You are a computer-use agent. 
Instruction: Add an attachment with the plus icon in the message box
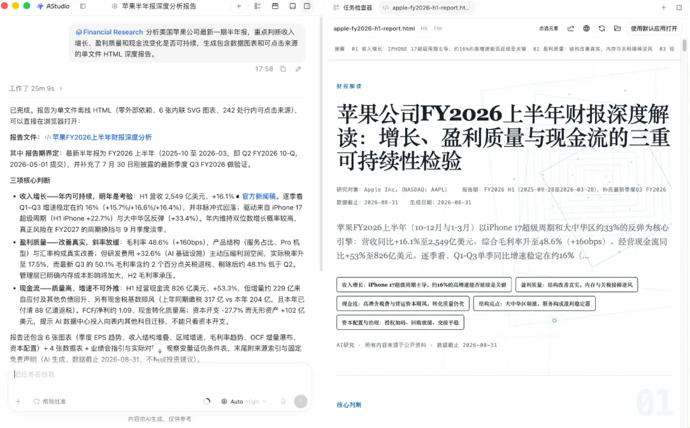(18, 401)
